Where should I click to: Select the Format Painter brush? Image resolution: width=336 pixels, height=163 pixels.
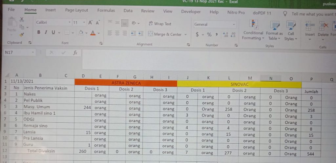coord(22,34)
